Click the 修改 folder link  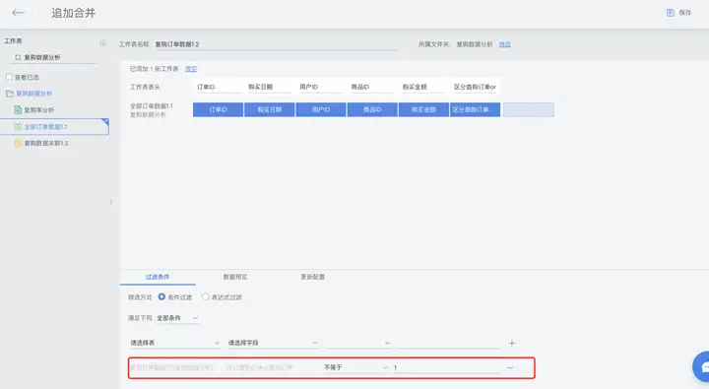click(504, 44)
